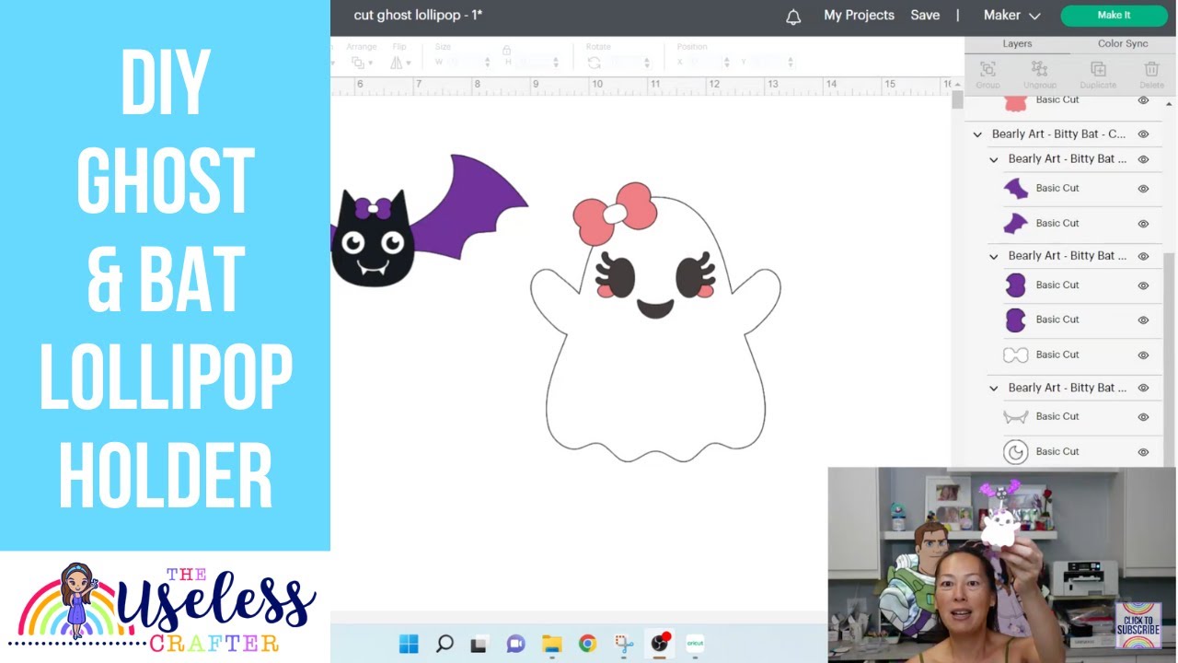
Task: Switch to the Layers tab
Action: tap(1017, 43)
